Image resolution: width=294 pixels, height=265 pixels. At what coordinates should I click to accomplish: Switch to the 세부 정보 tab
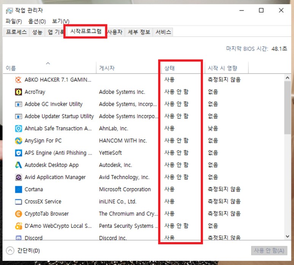click(x=139, y=32)
